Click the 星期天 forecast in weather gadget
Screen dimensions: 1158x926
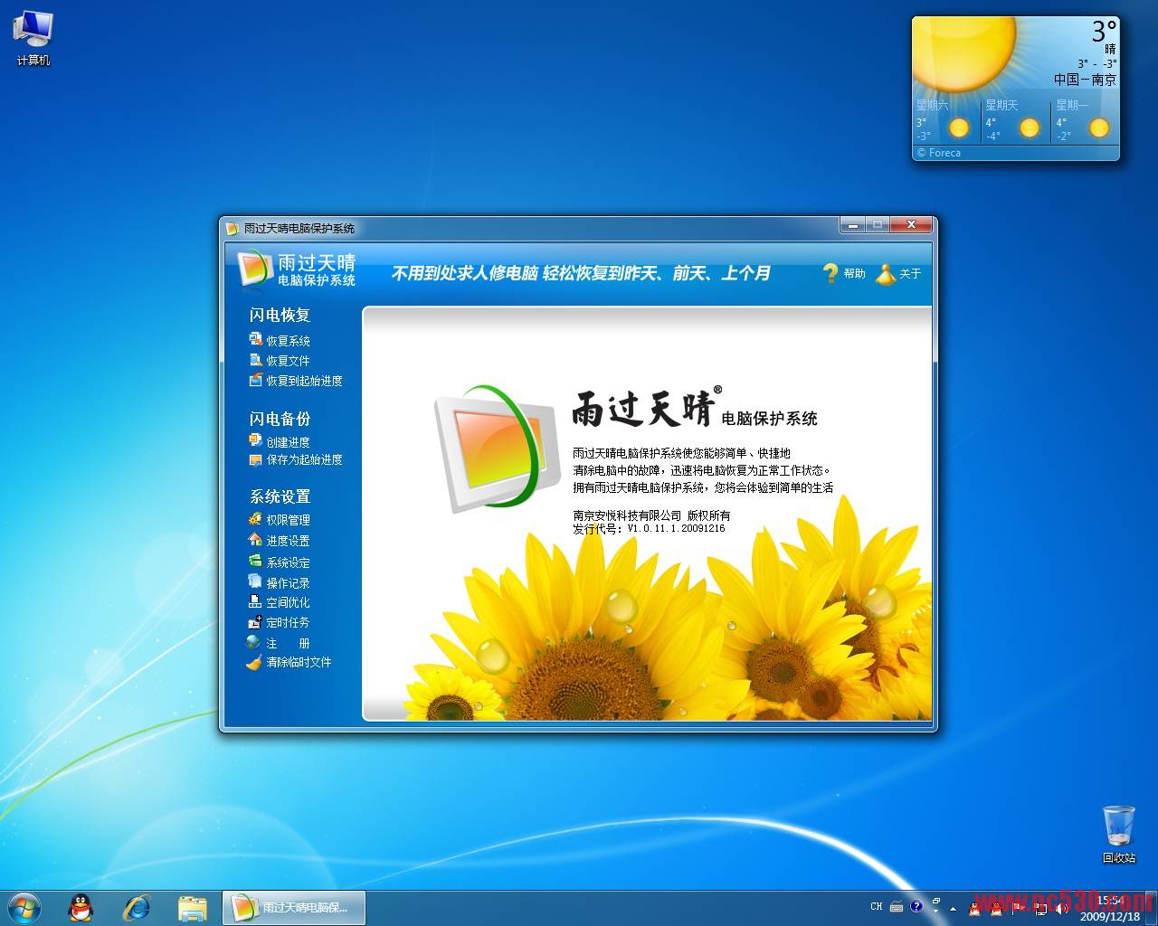pos(1014,121)
